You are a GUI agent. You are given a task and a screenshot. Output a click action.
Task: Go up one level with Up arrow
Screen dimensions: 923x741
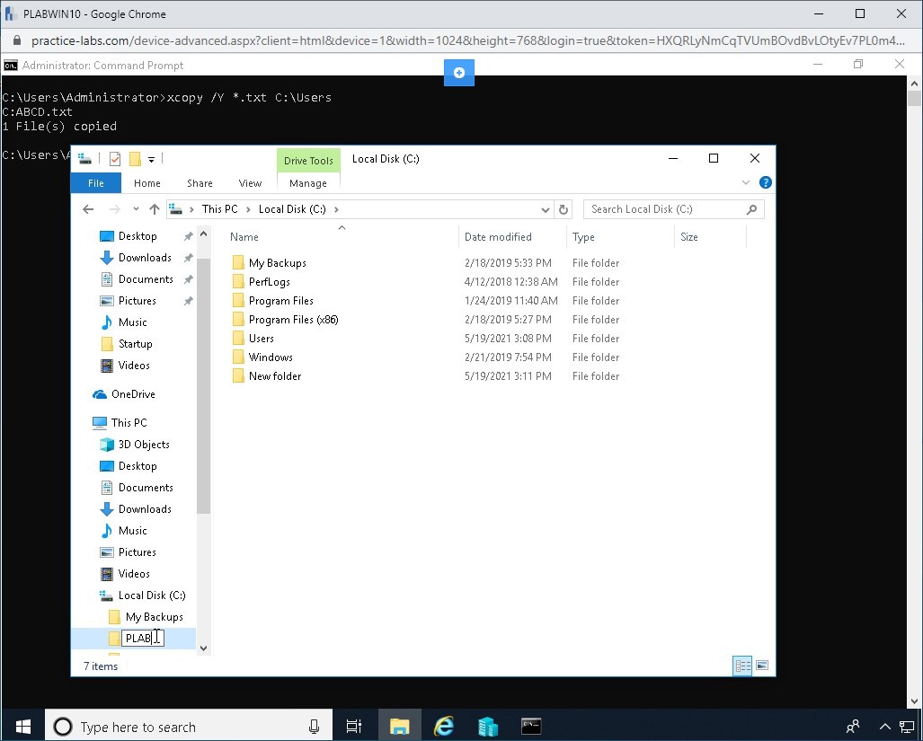pos(155,209)
